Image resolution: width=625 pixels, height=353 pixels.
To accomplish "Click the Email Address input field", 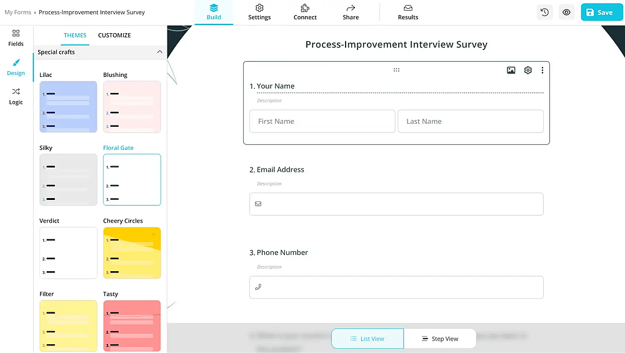I will [396, 204].
